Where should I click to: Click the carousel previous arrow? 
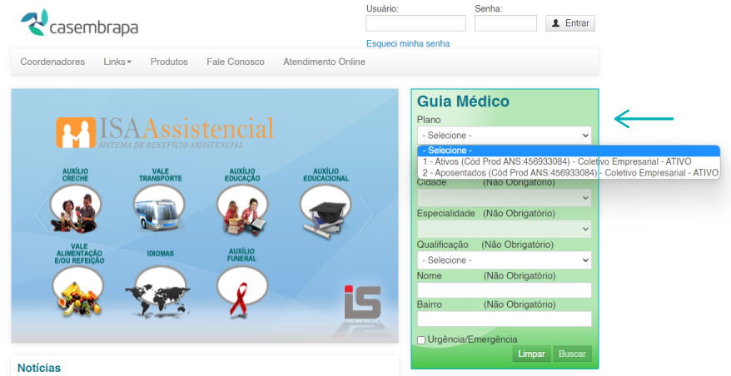[41, 215]
